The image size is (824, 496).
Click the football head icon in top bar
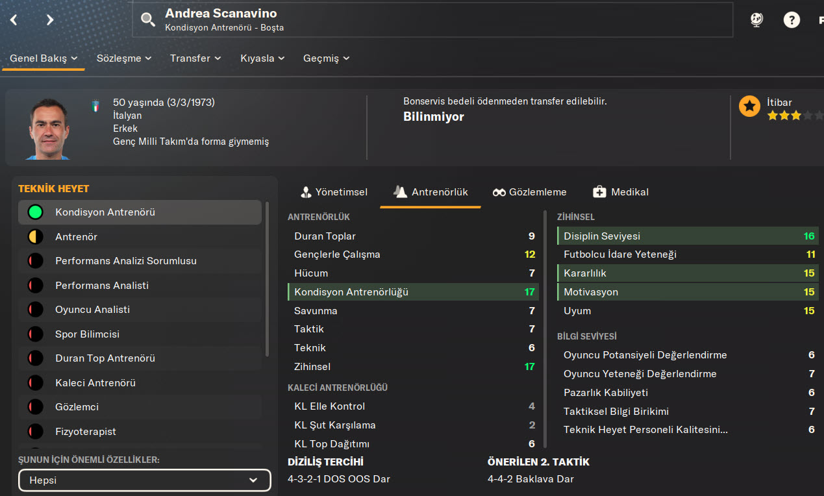[x=756, y=19]
